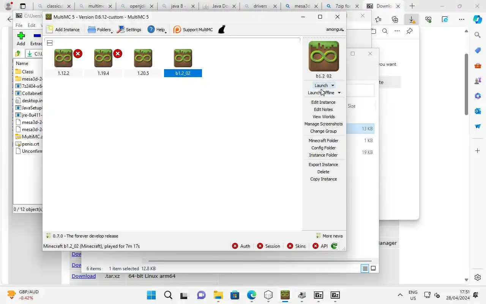Open the Folders dropdown in MultiMC
486x304 pixels.
tap(100, 30)
